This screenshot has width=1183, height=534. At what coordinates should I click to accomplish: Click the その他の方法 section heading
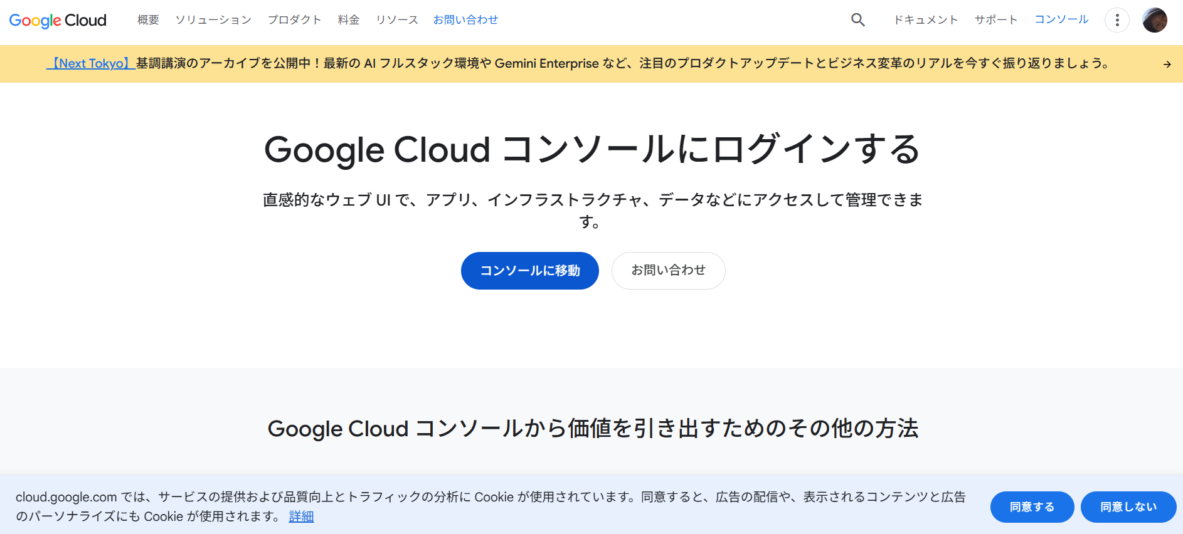point(593,429)
